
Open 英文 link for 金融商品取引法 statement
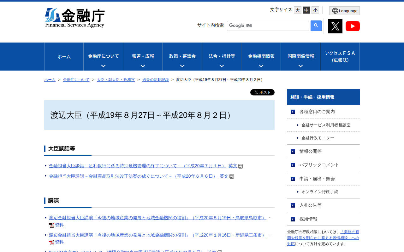tap(224, 176)
